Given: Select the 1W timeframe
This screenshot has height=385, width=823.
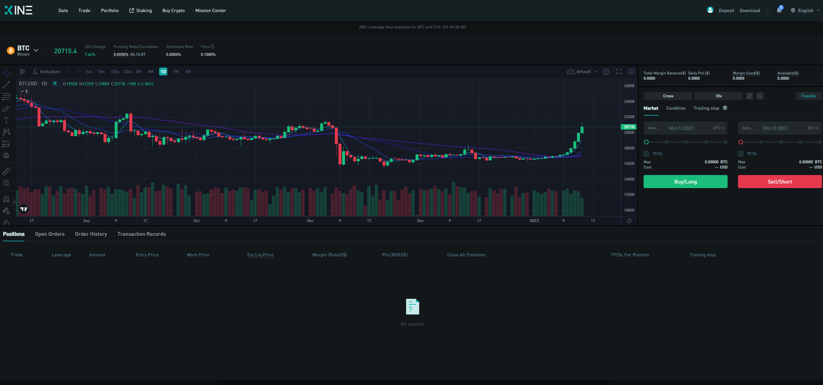Looking at the screenshot, I should pos(176,72).
